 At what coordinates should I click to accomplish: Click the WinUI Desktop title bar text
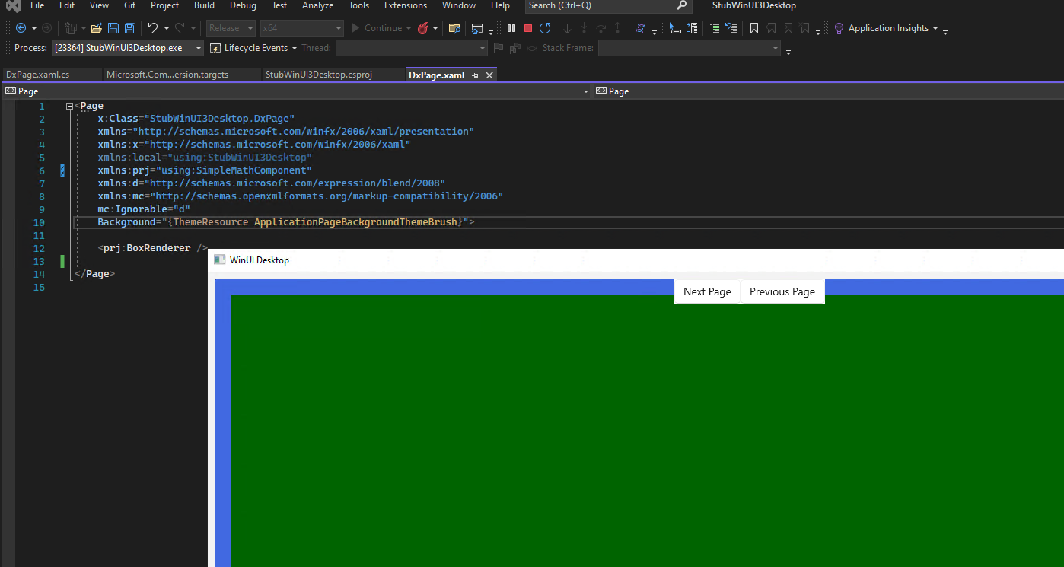pos(260,260)
